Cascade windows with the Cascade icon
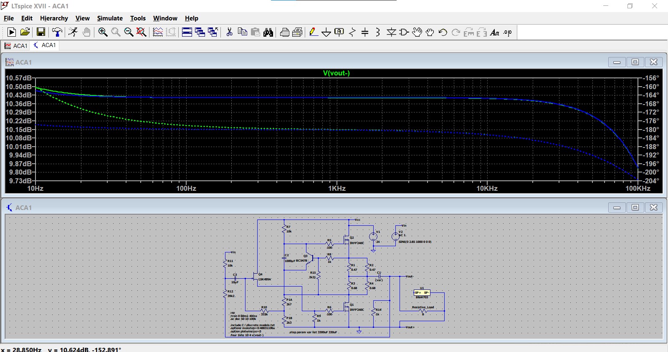This screenshot has height=352, width=668. point(200,32)
